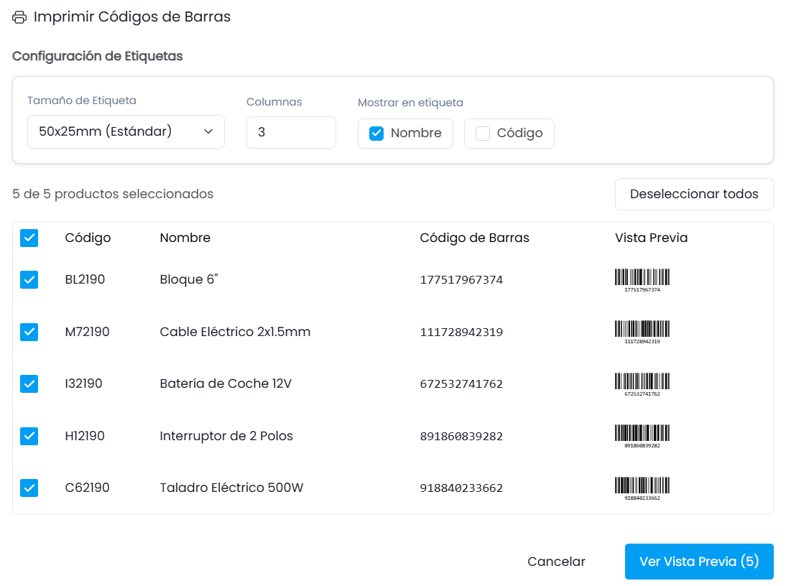Click Ver Vista Previa (5) button
This screenshot has width=786, height=586.
click(699, 562)
